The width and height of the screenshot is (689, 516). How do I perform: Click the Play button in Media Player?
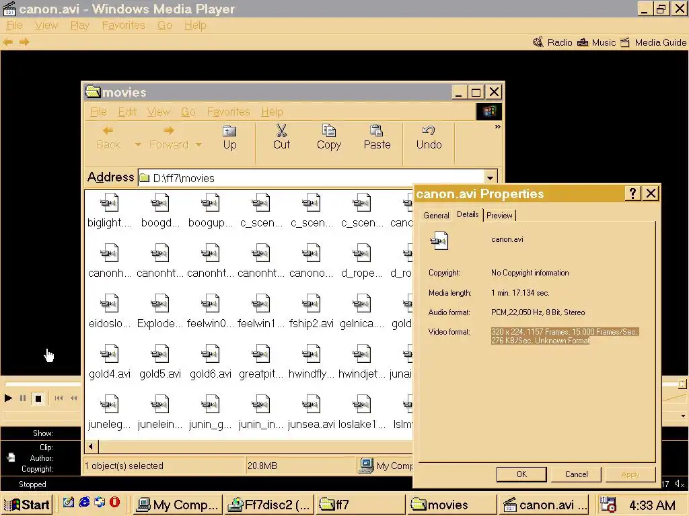pos(8,398)
